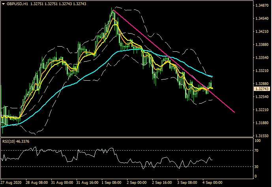272x187 pixels.
Task: Click the 1.33880 price scale label
Action: (x=262, y=45)
